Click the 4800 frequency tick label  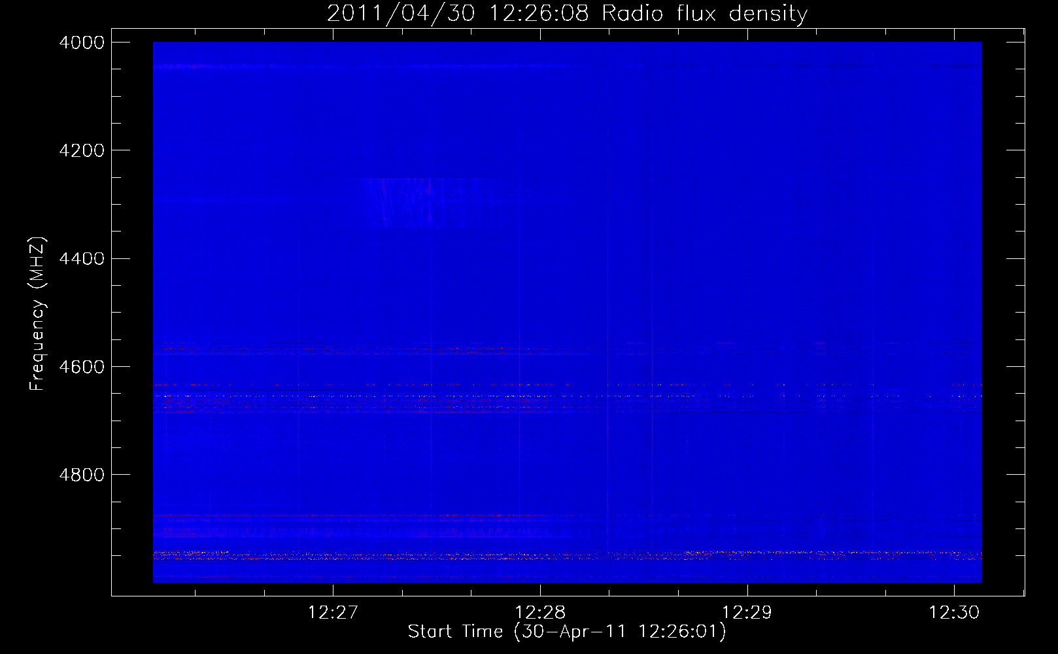pos(82,475)
